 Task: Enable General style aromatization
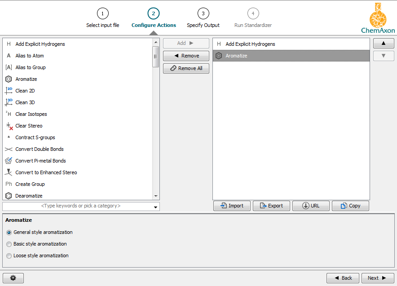pos(9,232)
